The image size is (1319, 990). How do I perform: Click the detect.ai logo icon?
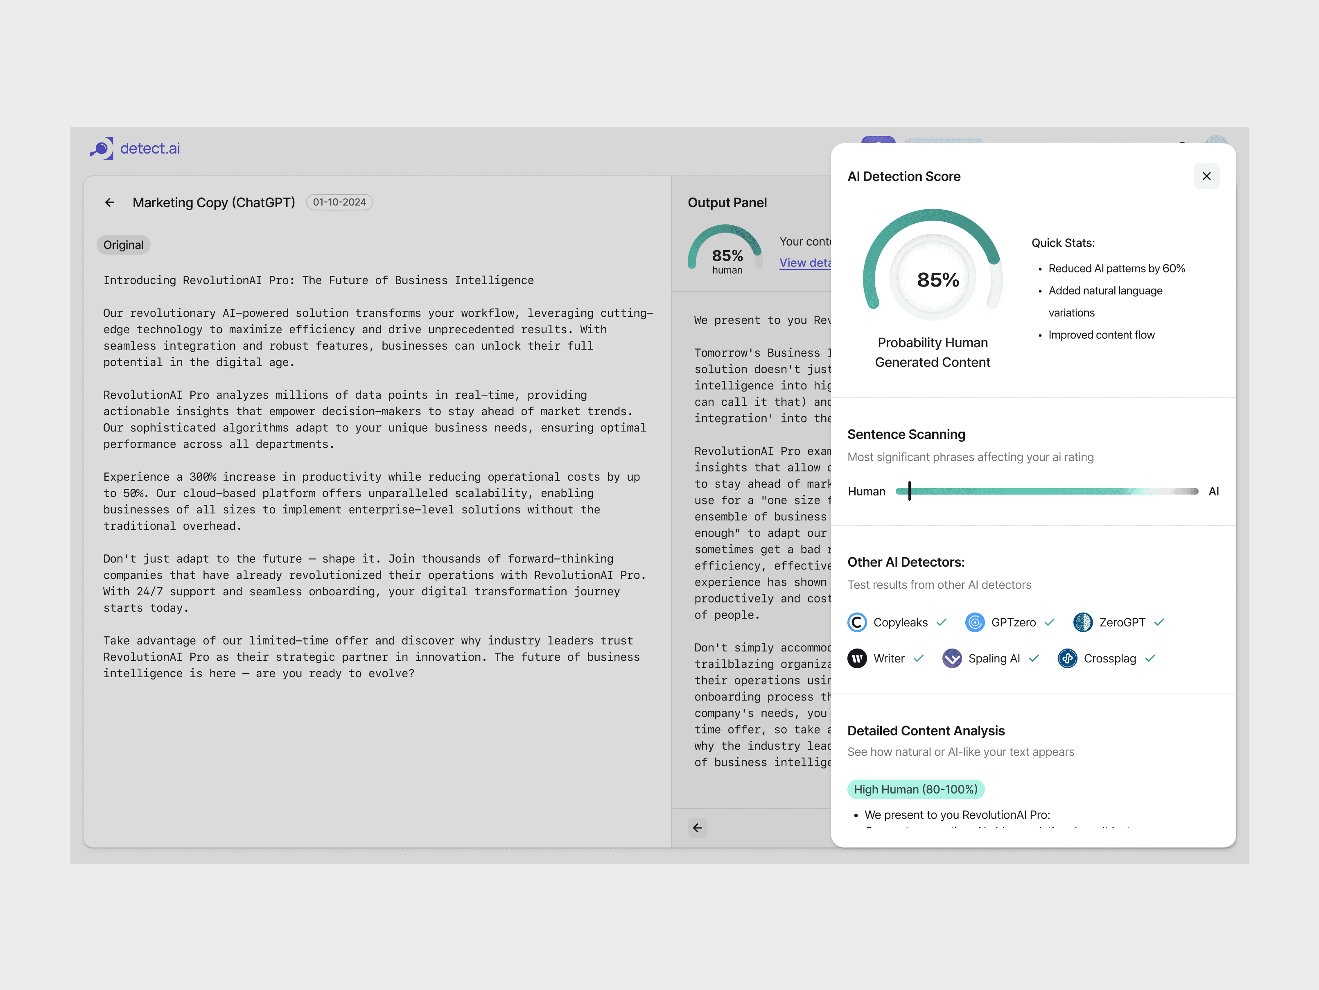click(102, 148)
